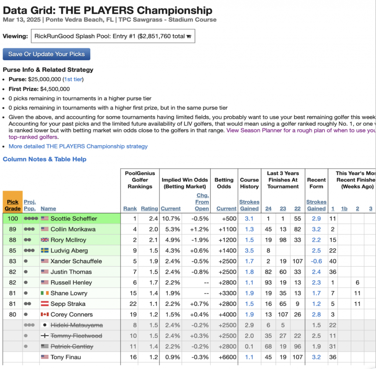
Task: Click the Sweden flag beside Ludvig Aberg
Action: coord(44,251)
